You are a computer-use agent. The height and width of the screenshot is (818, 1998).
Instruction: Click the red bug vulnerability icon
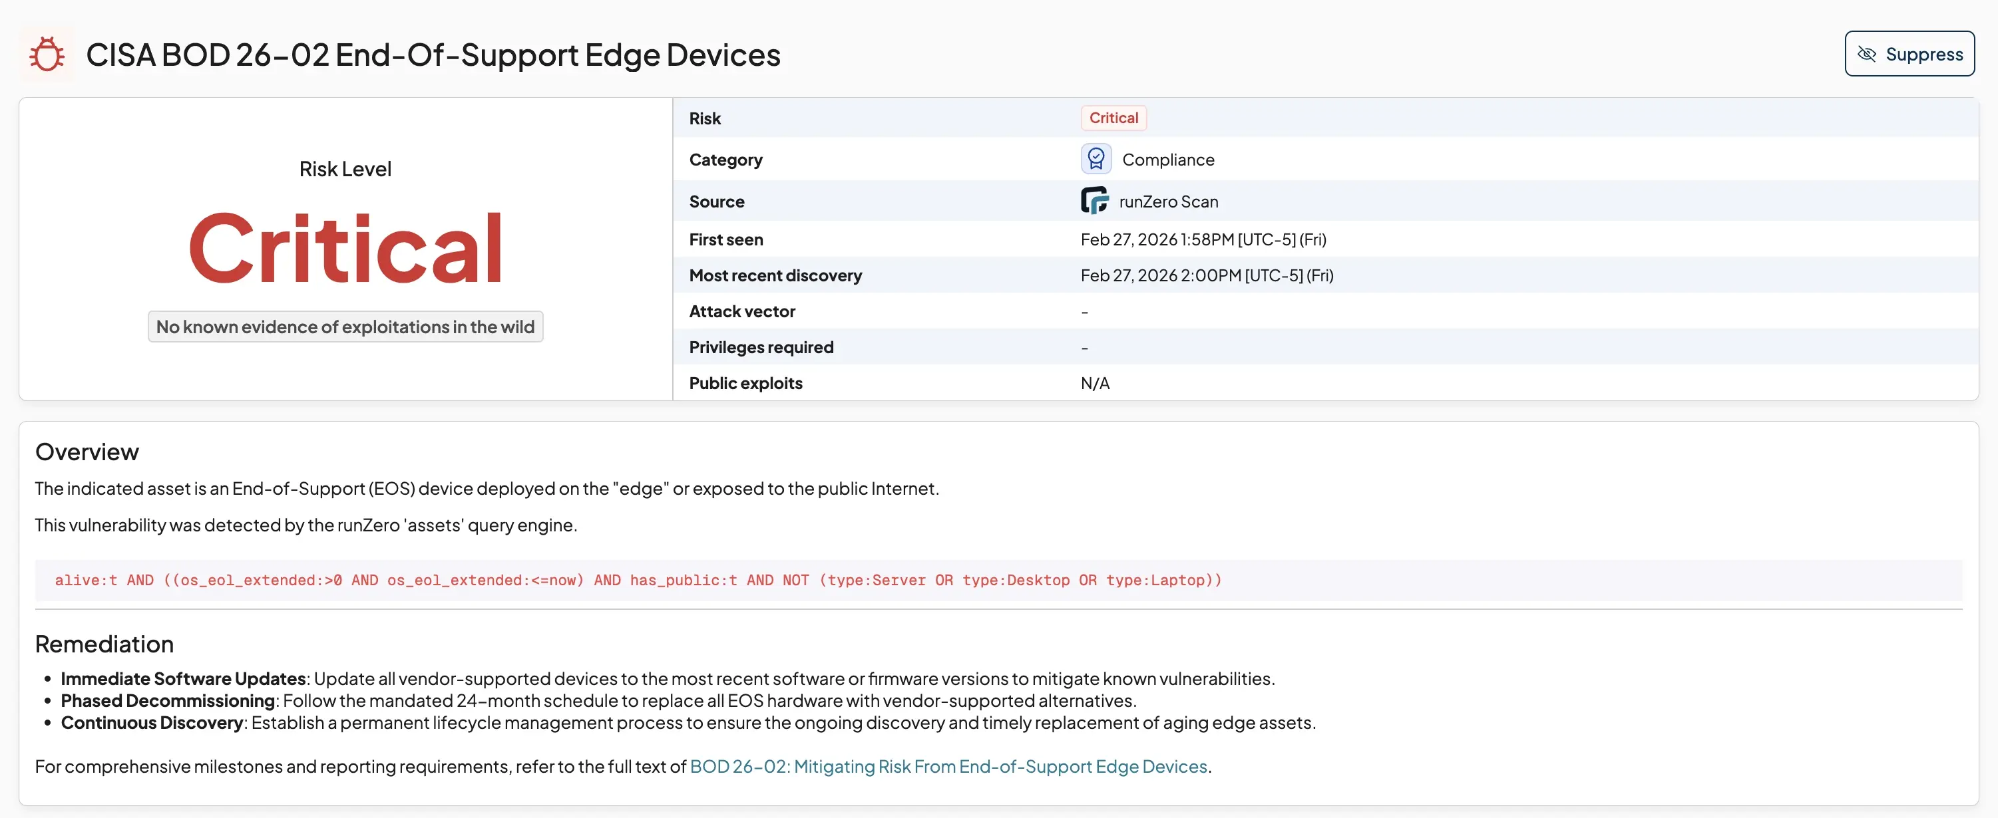coord(47,55)
